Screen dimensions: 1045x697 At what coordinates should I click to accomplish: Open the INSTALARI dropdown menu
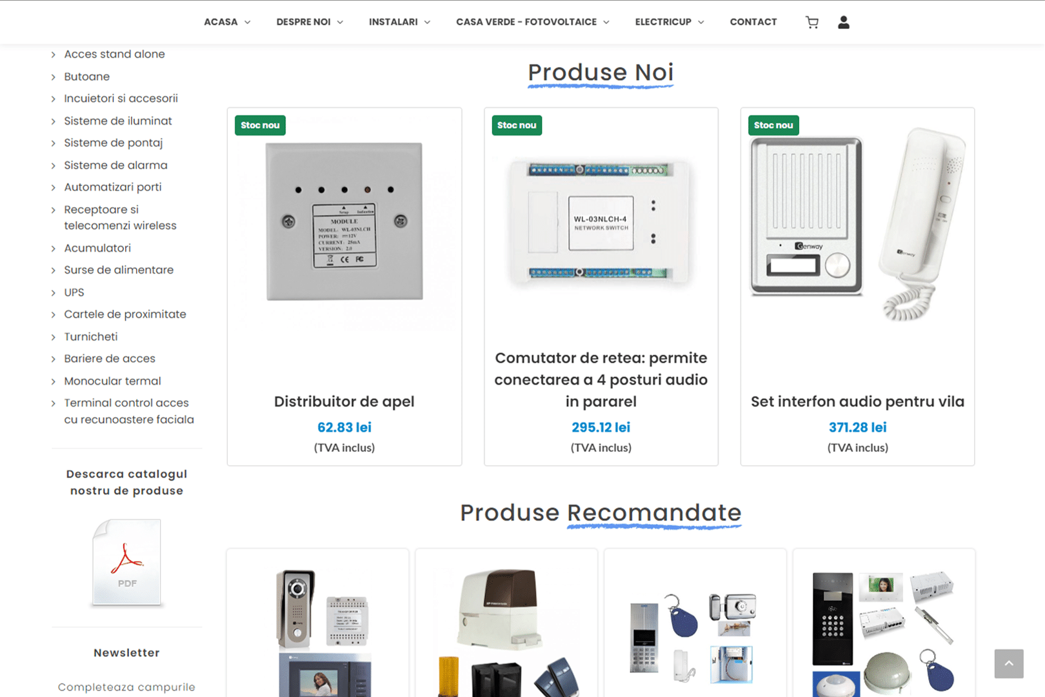[x=399, y=22]
